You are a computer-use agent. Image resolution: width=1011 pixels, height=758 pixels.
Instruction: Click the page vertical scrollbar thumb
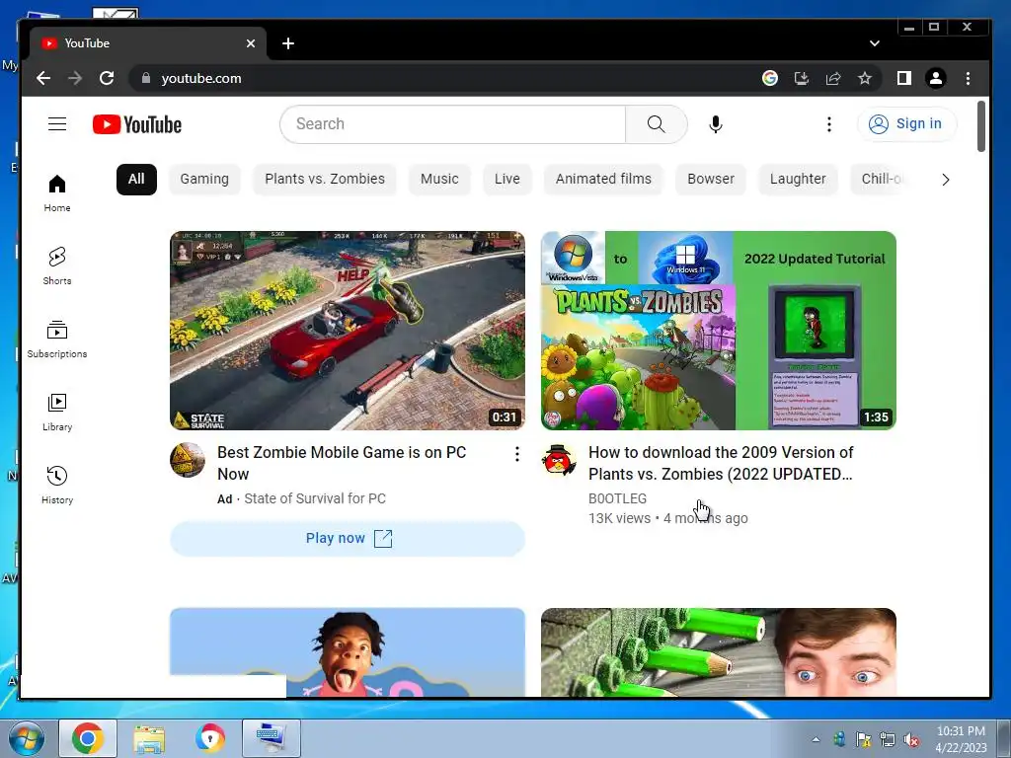point(980,126)
